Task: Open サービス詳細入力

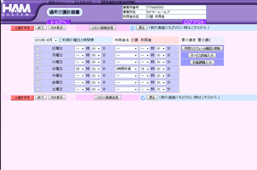Action: [x=202, y=56]
